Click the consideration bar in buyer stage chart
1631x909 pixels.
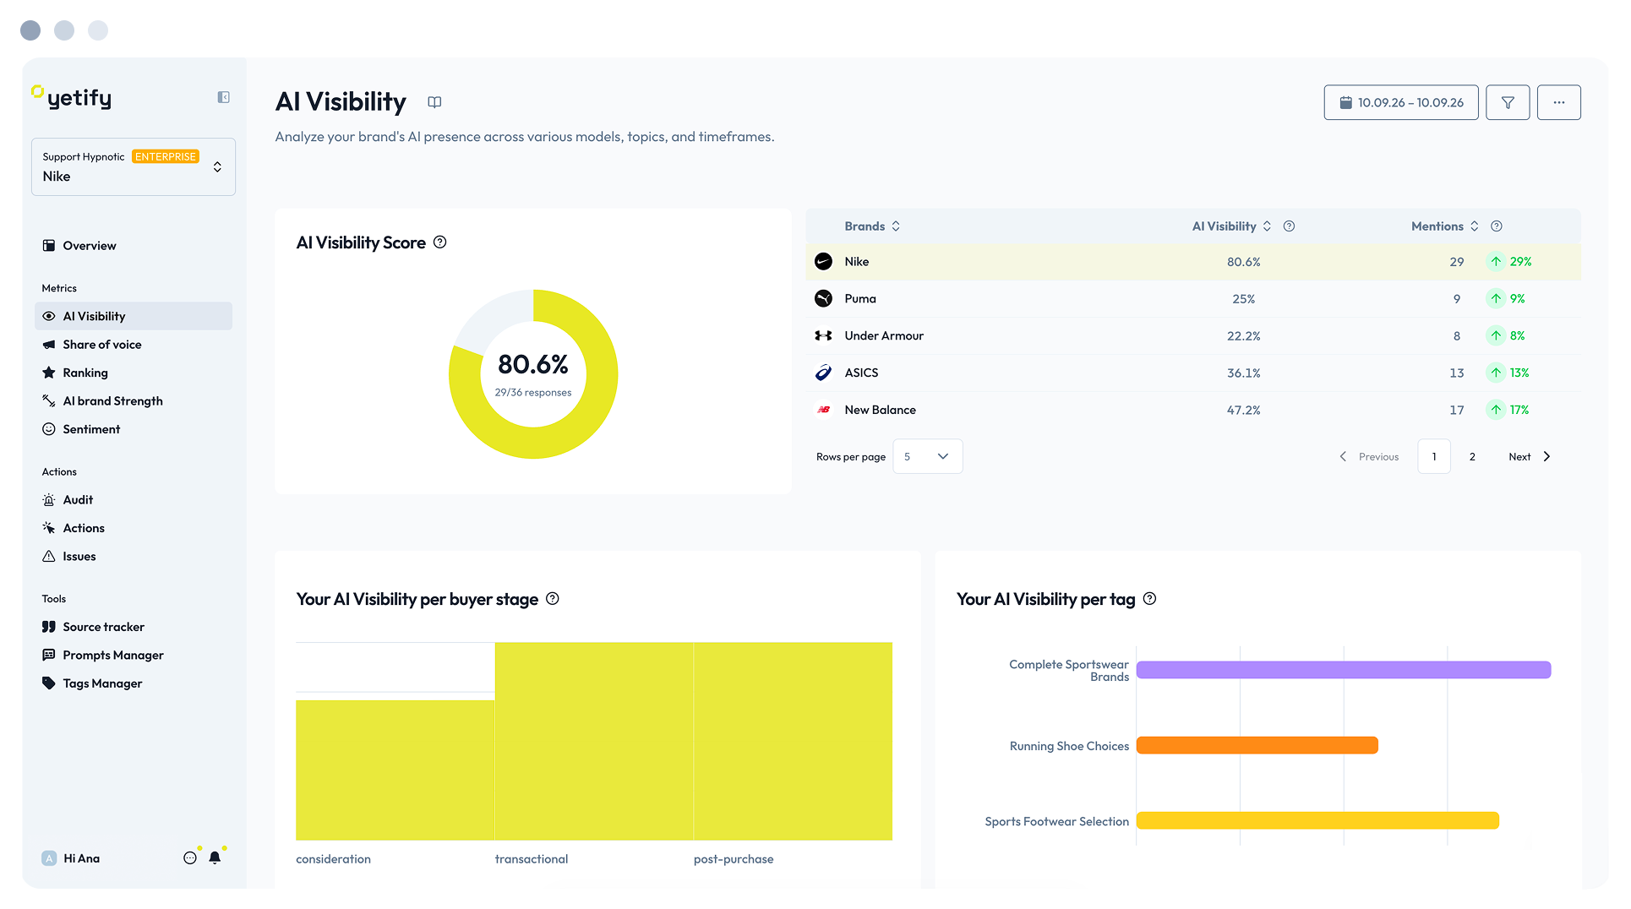coord(395,770)
